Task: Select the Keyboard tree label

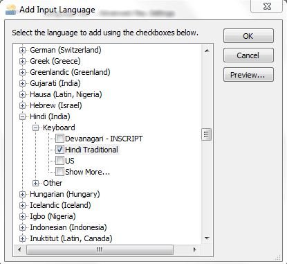Action: [x=59, y=127]
